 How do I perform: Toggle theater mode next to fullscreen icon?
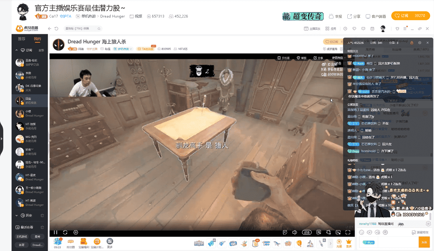(338, 232)
